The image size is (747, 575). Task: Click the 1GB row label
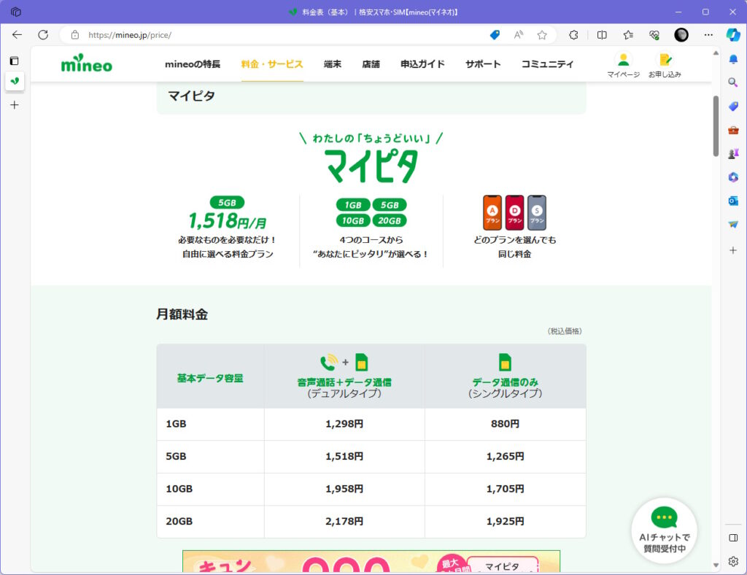(x=176, y=424)
